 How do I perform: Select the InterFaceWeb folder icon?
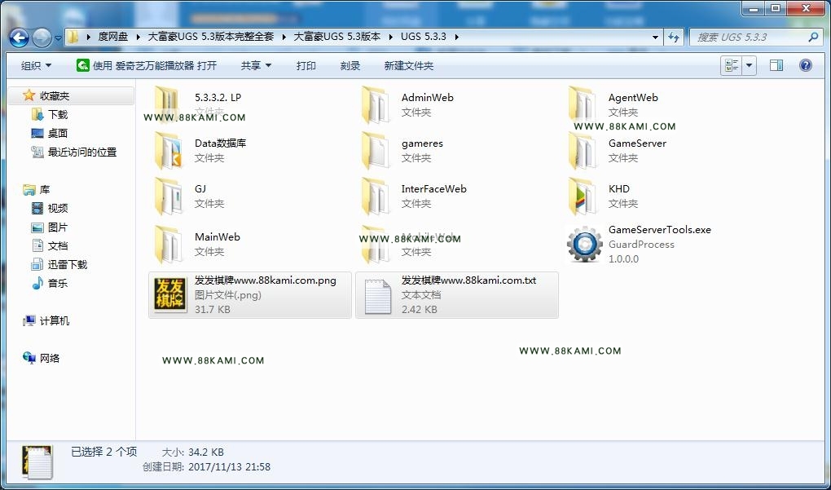click(x=376, y=196)
